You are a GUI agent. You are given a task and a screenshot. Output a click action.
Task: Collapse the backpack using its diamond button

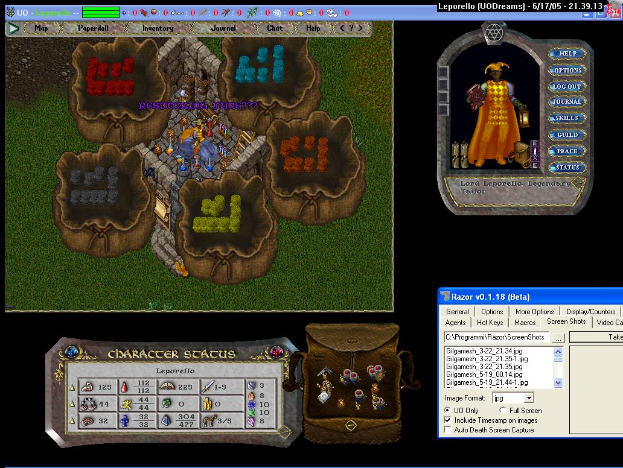click(x=351, y=425)
